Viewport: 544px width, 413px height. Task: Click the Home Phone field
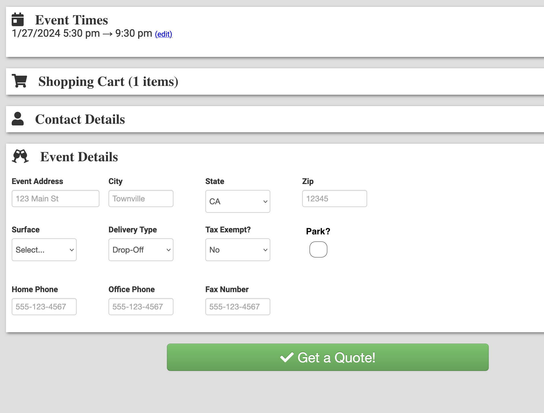44,307
